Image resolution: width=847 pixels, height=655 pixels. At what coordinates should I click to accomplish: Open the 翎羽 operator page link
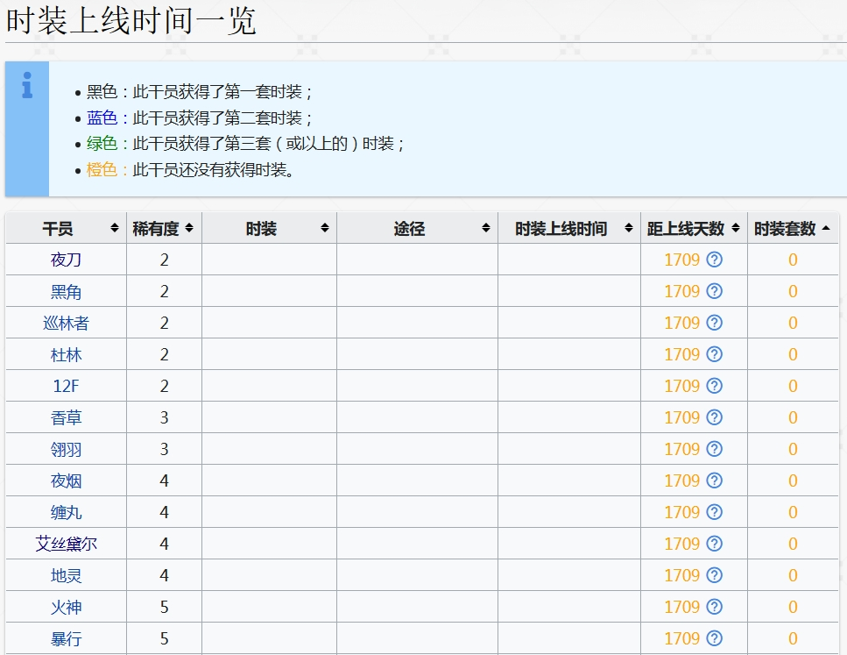65,449
